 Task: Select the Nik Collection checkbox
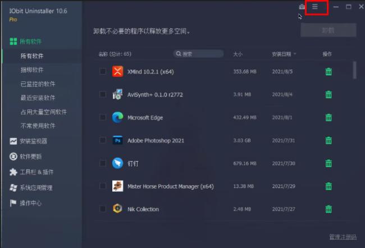[103, 209]
